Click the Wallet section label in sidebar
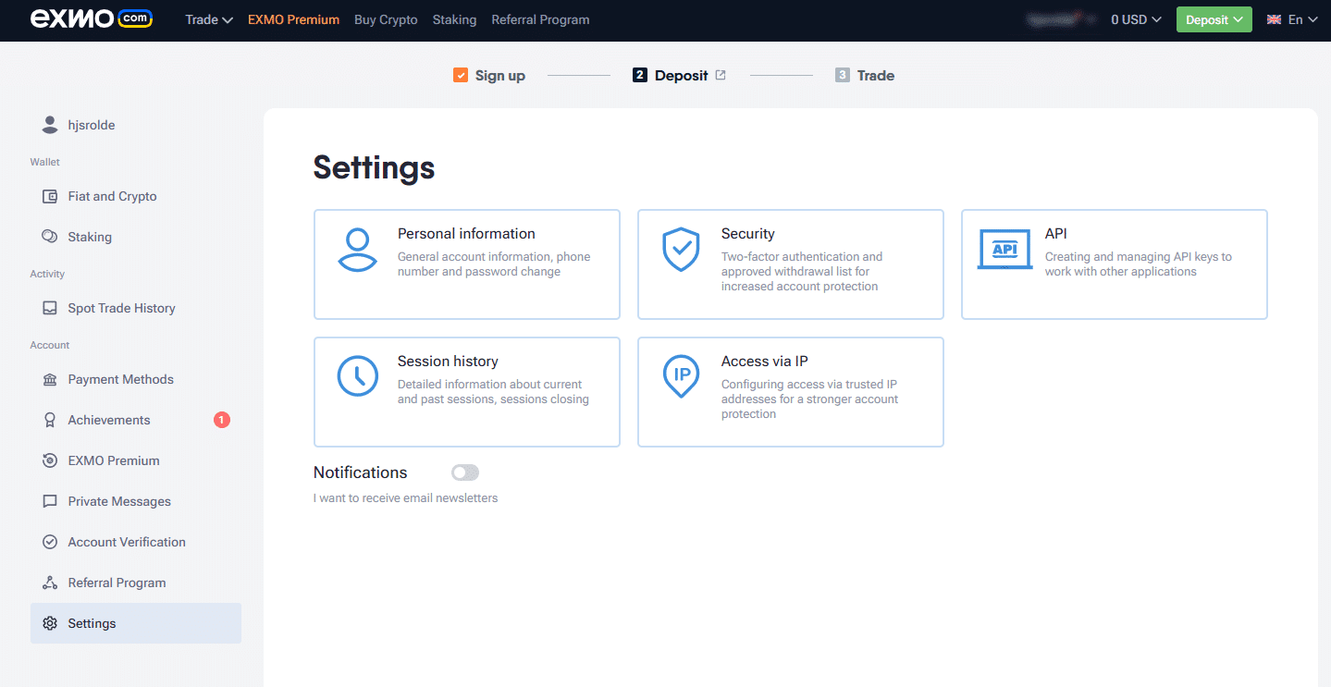Image resolution: width=1331 pixels, height=687 pixels. click(44, 162)
